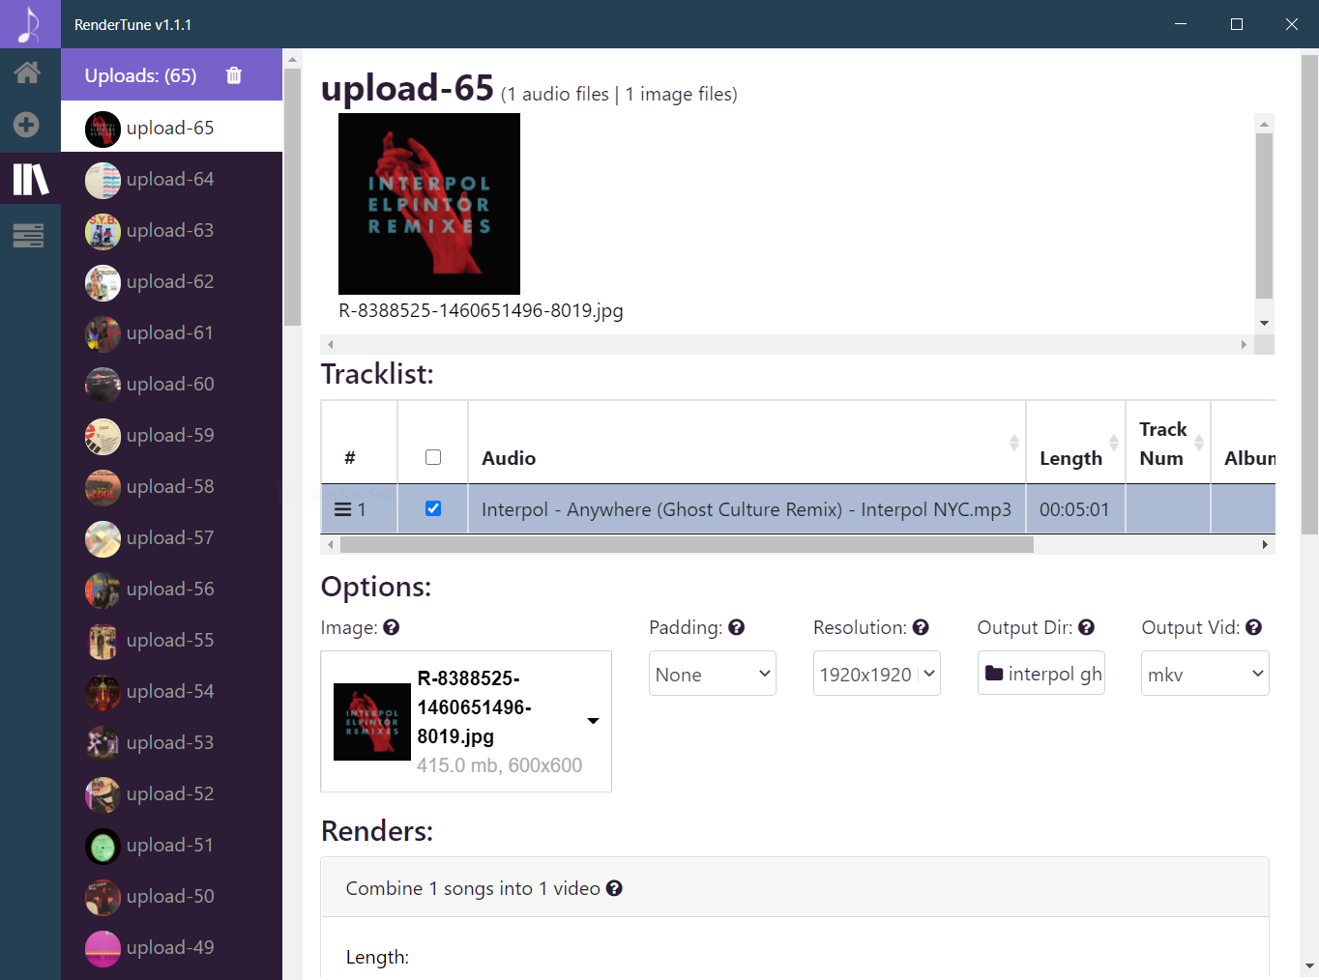Screen dimensions: 1319x980
Task: Click the 00:05:01 length cell
Action: 1074,509
